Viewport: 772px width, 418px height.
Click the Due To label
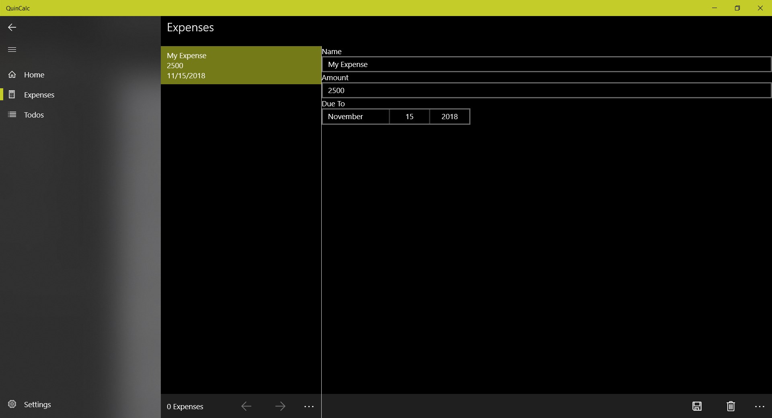pyautogui.click(x=333, y=104)
